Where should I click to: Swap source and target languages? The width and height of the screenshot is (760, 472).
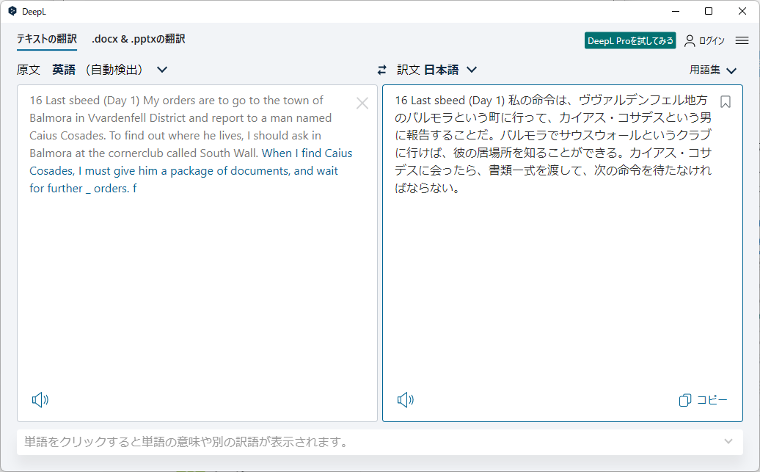381,69
